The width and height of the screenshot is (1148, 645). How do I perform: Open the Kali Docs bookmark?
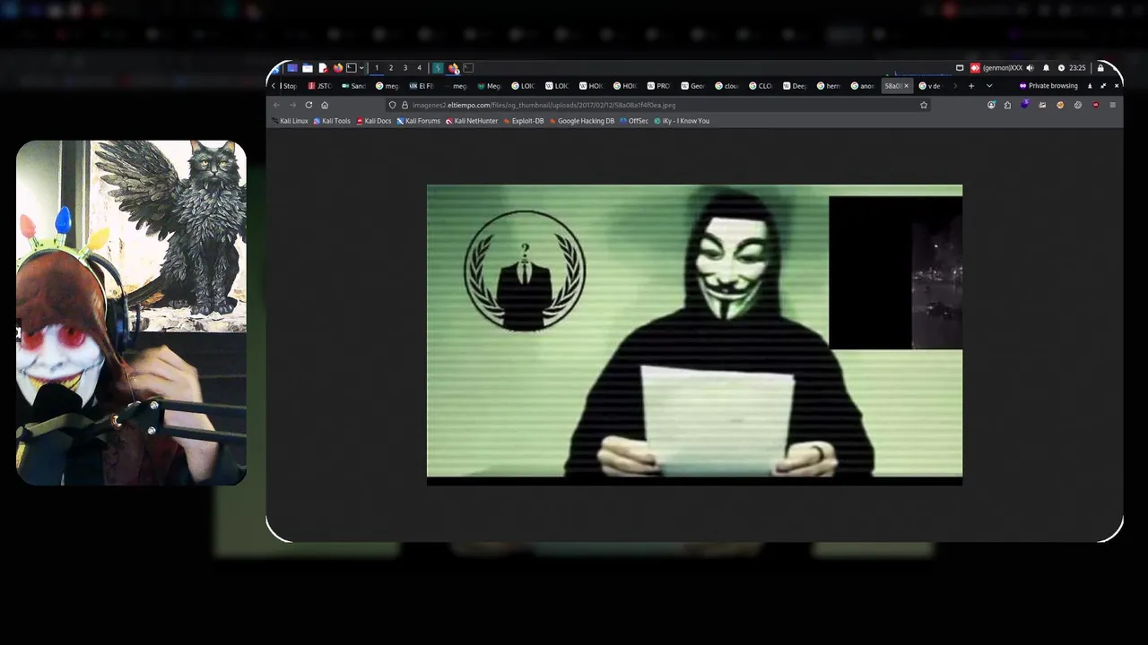tap(374, 121)
